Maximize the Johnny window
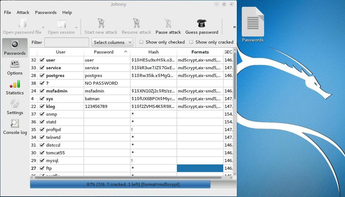Viewport: 345px width, 197px height. coord(224,4)
